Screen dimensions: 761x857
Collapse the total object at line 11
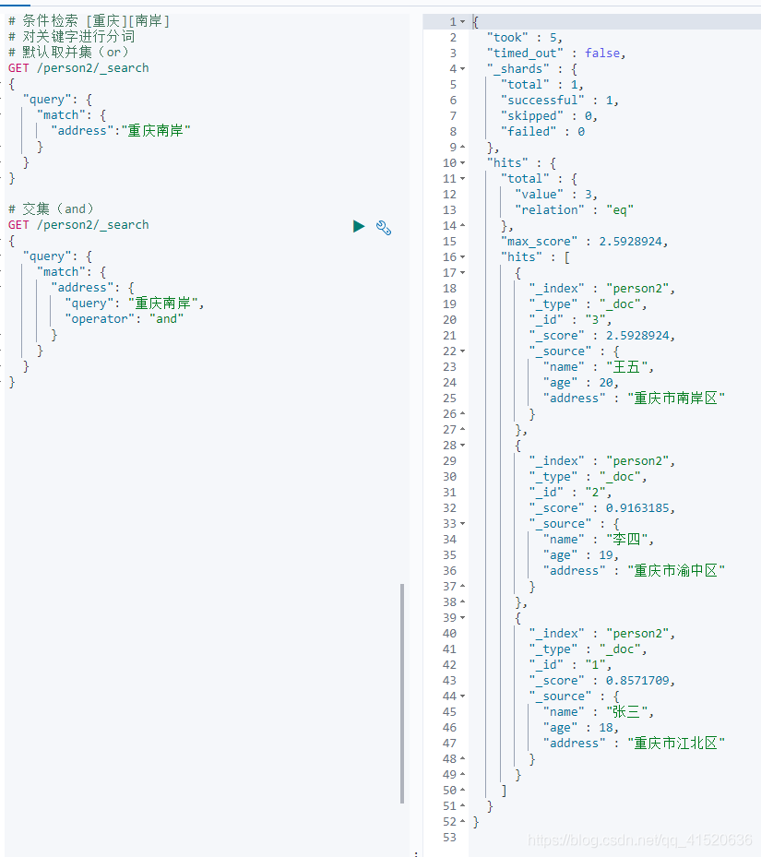point(462,179)
